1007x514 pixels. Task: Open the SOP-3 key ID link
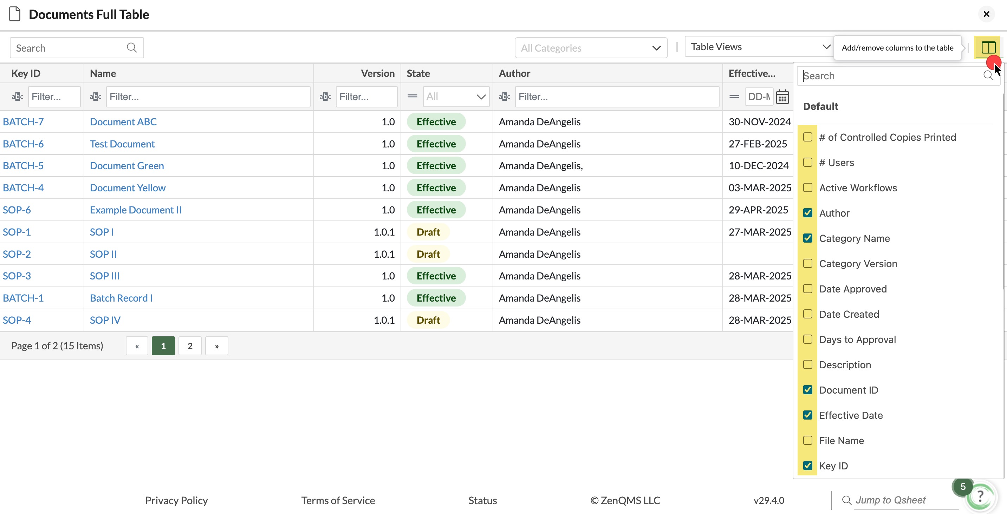point(17,276)
